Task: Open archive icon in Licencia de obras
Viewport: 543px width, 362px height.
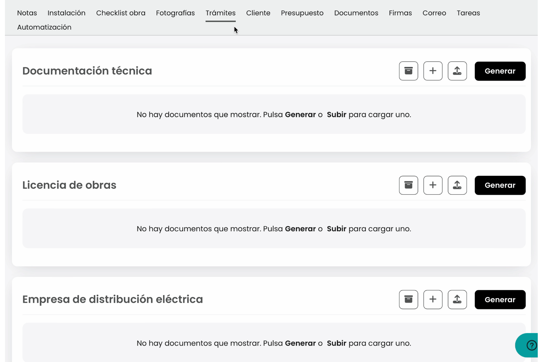Action: click(408, 185)
